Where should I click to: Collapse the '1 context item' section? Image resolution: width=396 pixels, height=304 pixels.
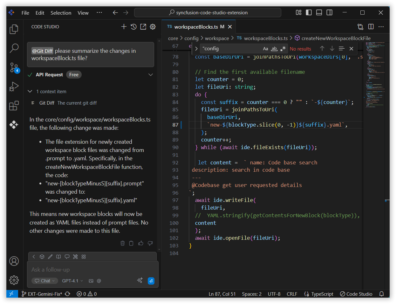30,91
